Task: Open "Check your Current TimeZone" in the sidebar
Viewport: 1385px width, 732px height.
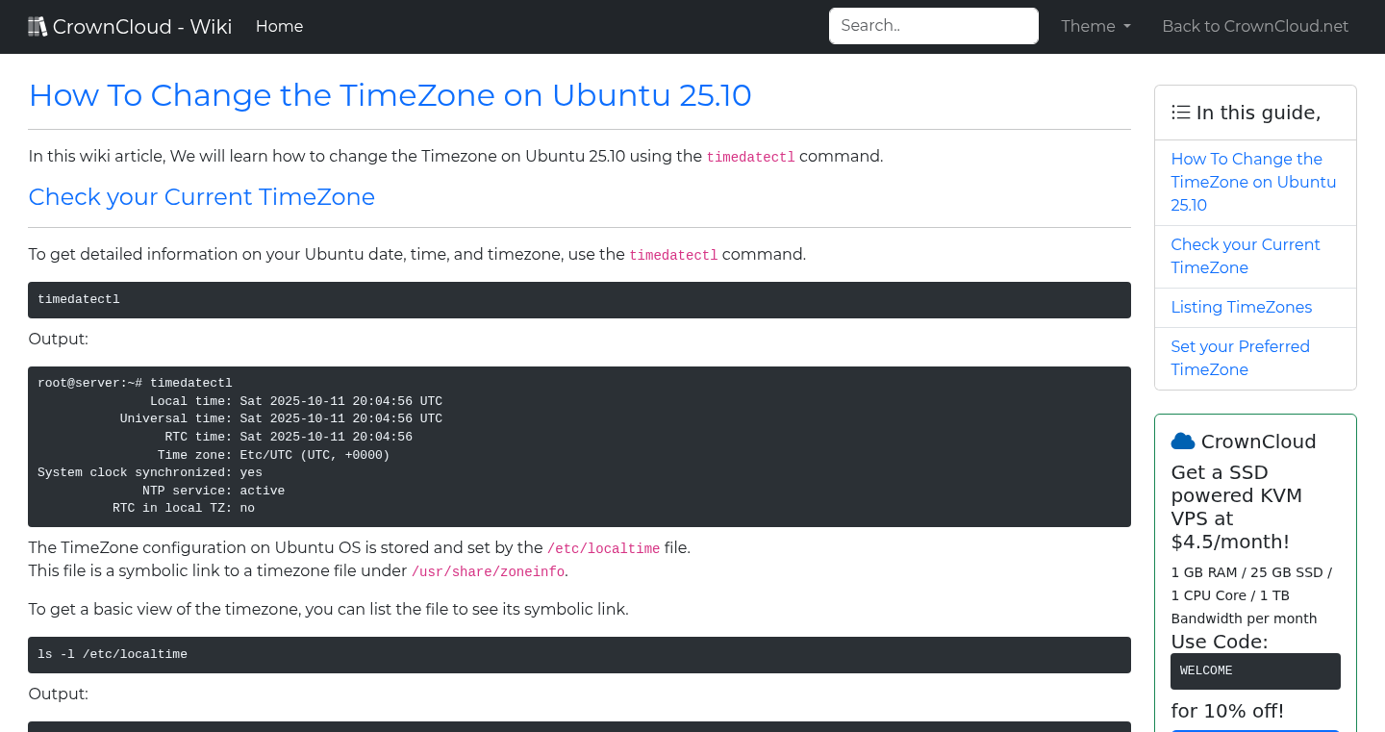Action: pos(1245,256)
